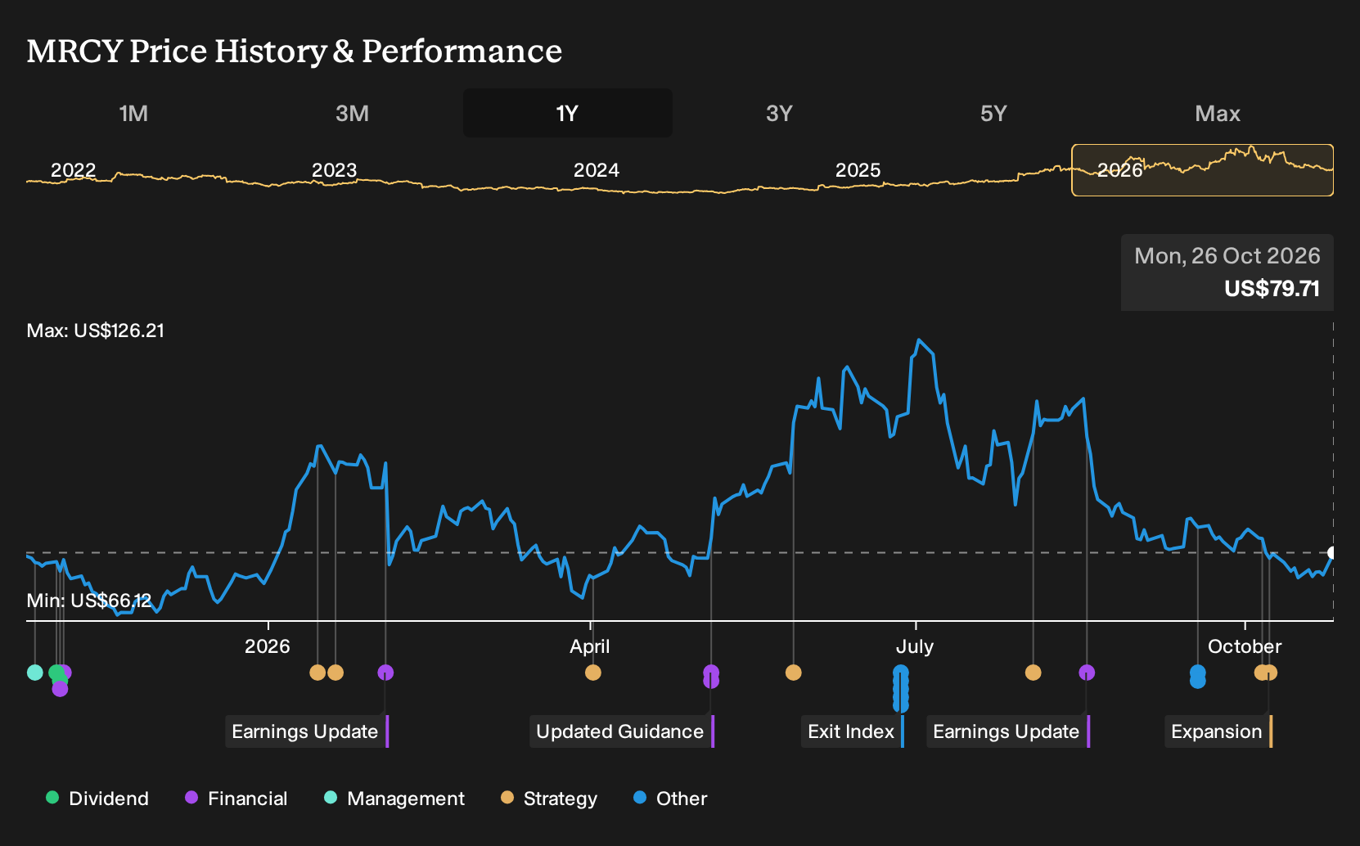This screenshot has height=846, width=1360.
Task: Click the July axis label
Action: 915,646
